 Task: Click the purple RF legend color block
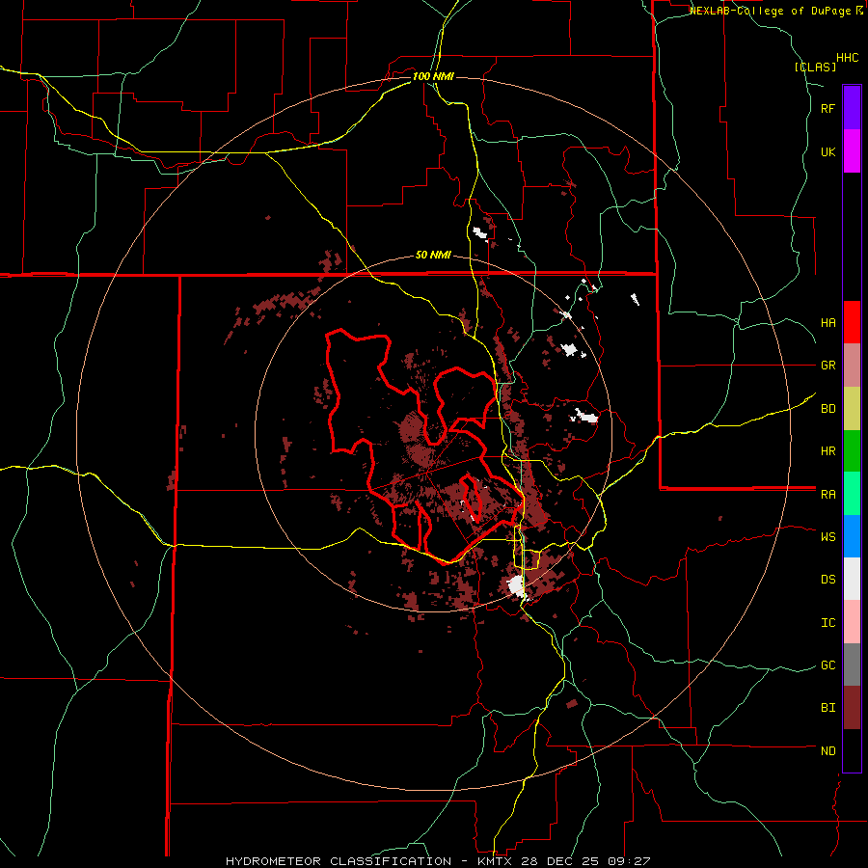[x=852, y=108]
